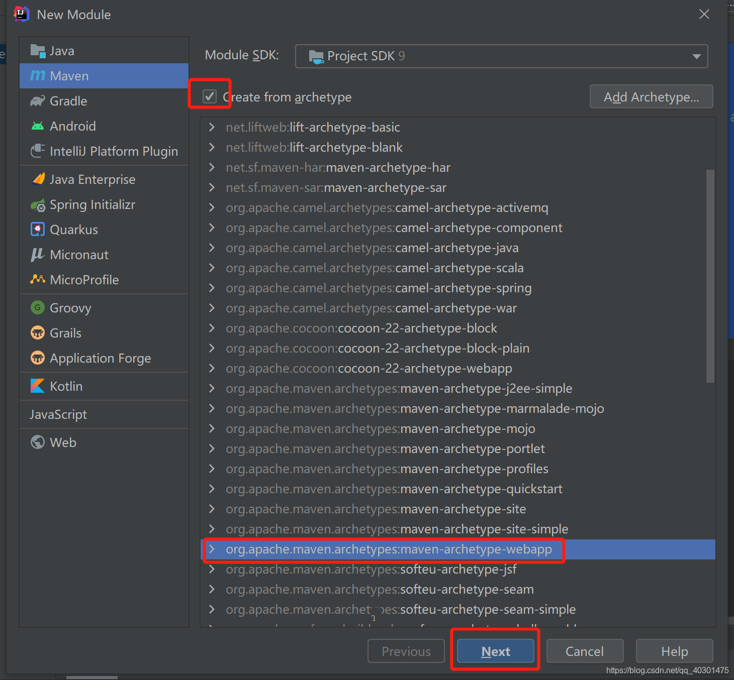The height and width of the screenshot is (680, 734).
Task: Select softeu-archetype-seam row
Action: 458,589
